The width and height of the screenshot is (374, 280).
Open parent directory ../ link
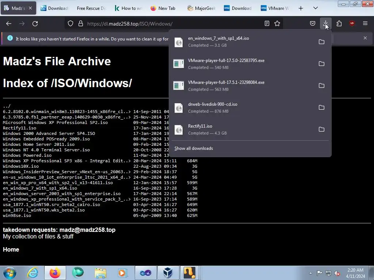coord(7,106)
